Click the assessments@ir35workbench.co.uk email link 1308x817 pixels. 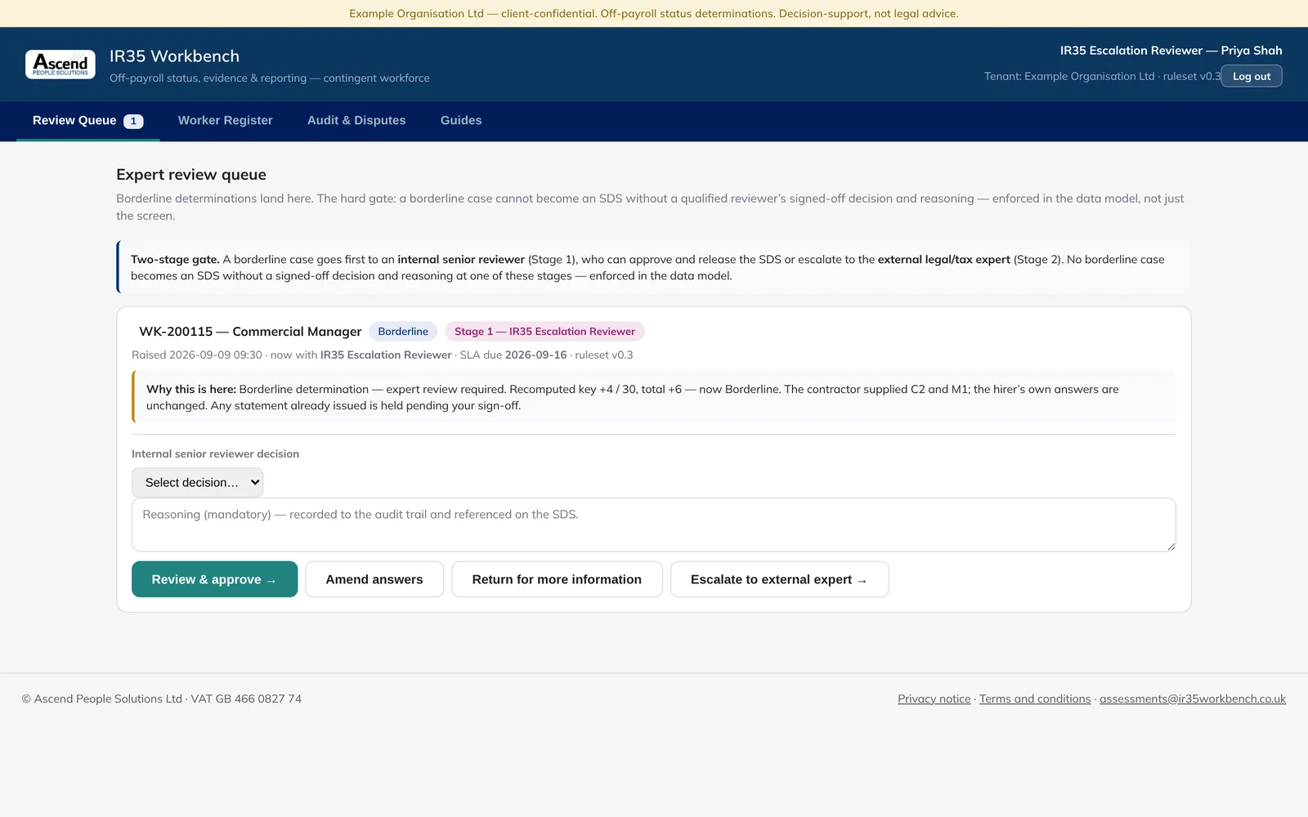pos(1193,699)
